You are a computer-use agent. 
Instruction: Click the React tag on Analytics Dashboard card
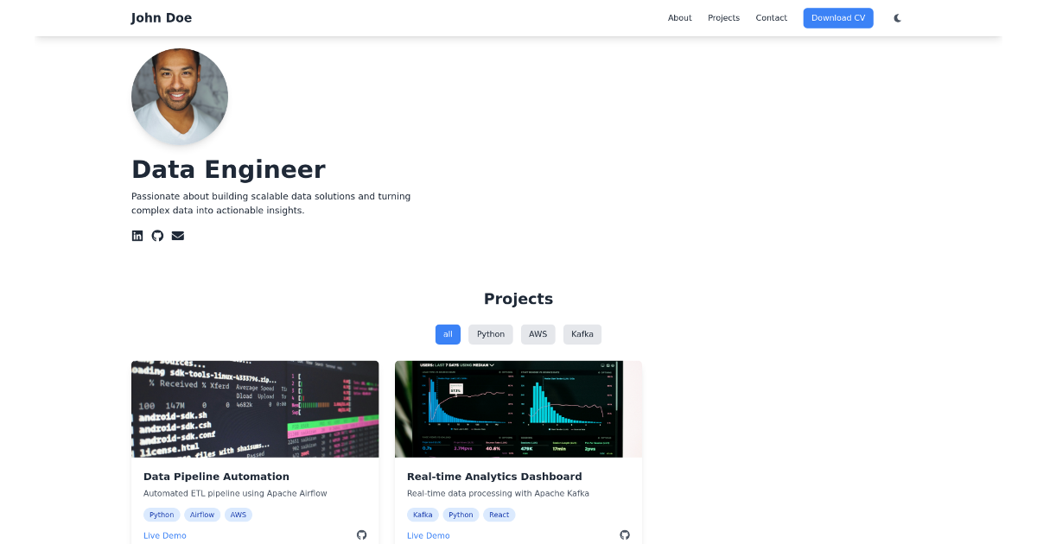pos(499,515)
